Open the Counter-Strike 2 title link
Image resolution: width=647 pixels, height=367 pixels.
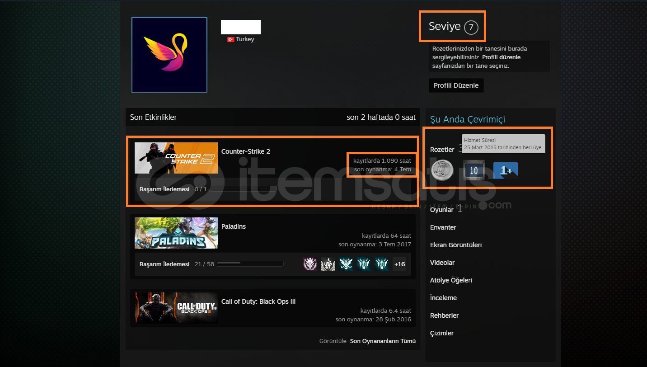point(246,151)
